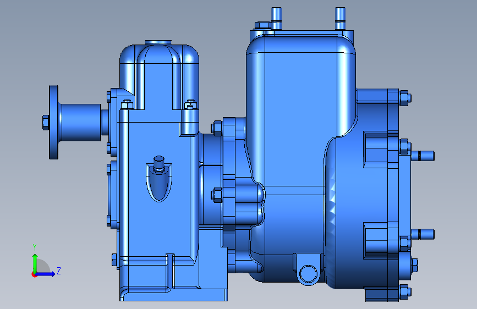Click the red origin ball of triad

[34, 274]
